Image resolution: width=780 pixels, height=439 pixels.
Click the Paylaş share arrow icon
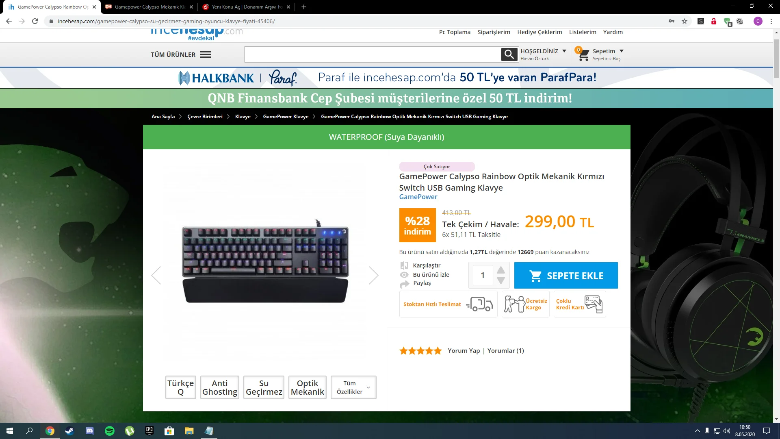coord(404,284)
